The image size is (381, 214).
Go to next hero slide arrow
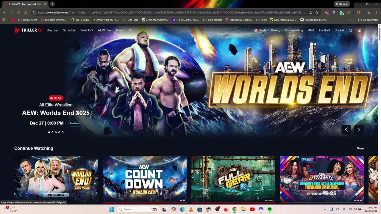(359, 130)
